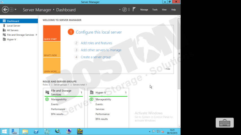This screenshot has width=241, height=135.
Task: Refresh the Server Manager dashboard
Action: pos(124,10)
